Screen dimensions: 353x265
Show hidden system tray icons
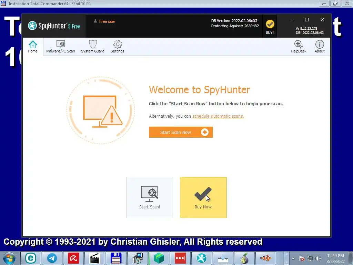[x=293, y=258]
